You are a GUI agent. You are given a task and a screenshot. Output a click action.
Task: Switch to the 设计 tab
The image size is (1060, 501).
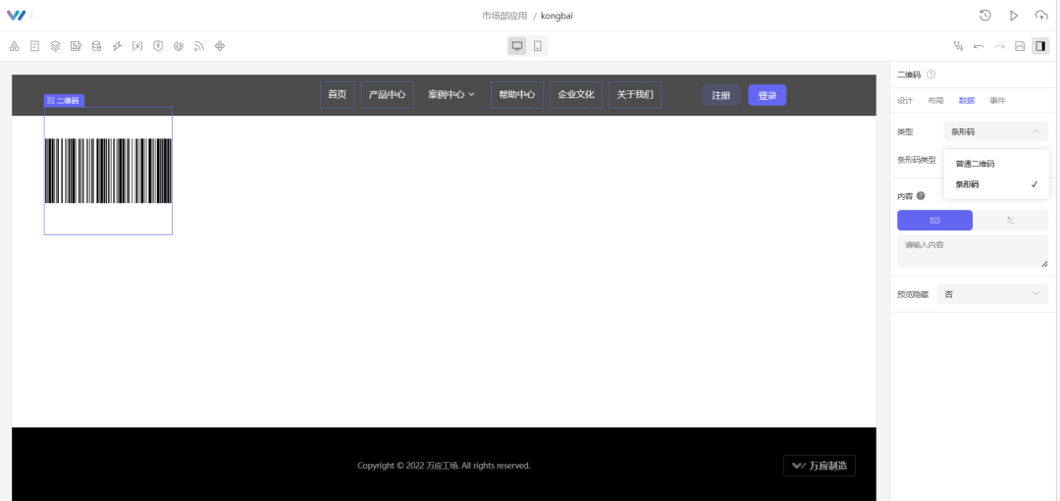905,101
